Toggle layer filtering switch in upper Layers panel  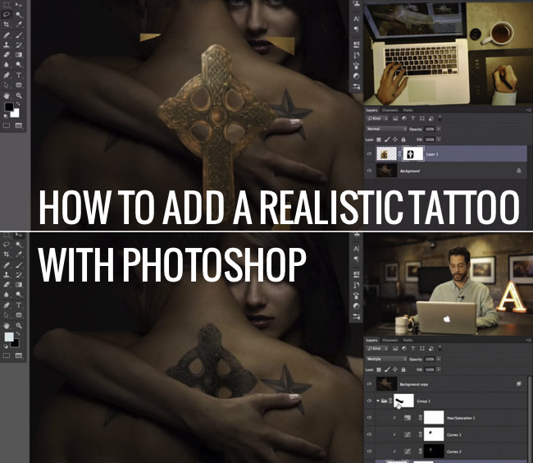coord(440,118)
